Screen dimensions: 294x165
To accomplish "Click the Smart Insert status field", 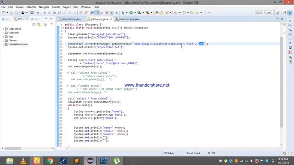I will [193, 153].
